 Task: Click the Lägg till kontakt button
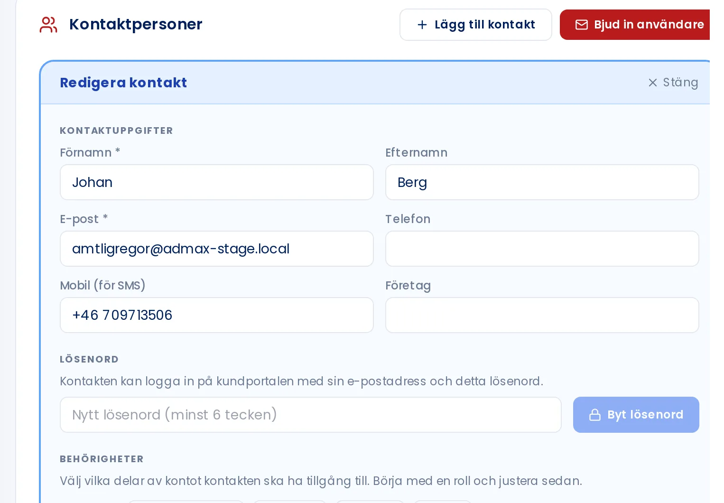[x=475, y=25]
